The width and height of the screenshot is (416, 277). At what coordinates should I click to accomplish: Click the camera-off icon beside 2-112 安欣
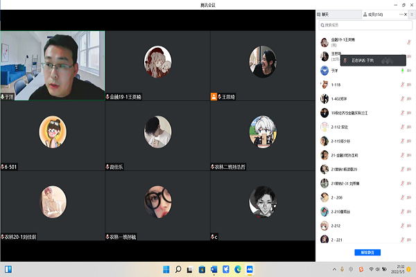pos(408,127)
